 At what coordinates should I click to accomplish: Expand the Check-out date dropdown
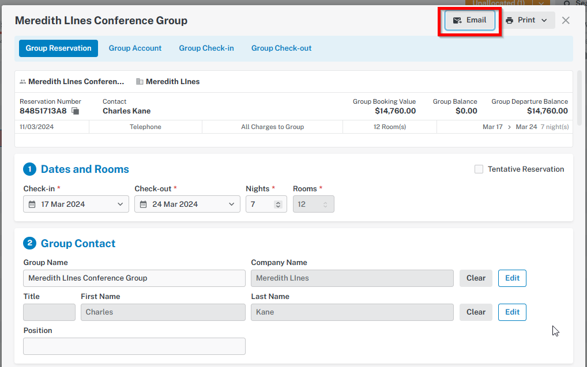tap(231, 205)
